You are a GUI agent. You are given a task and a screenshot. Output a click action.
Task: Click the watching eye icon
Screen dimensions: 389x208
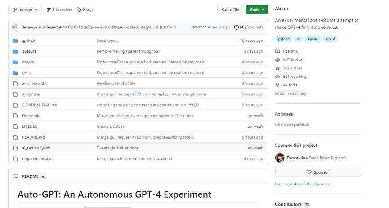tap(277, 77)
